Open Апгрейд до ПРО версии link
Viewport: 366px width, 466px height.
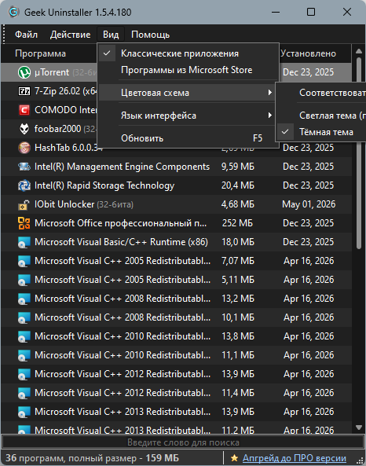click(294, 458)
